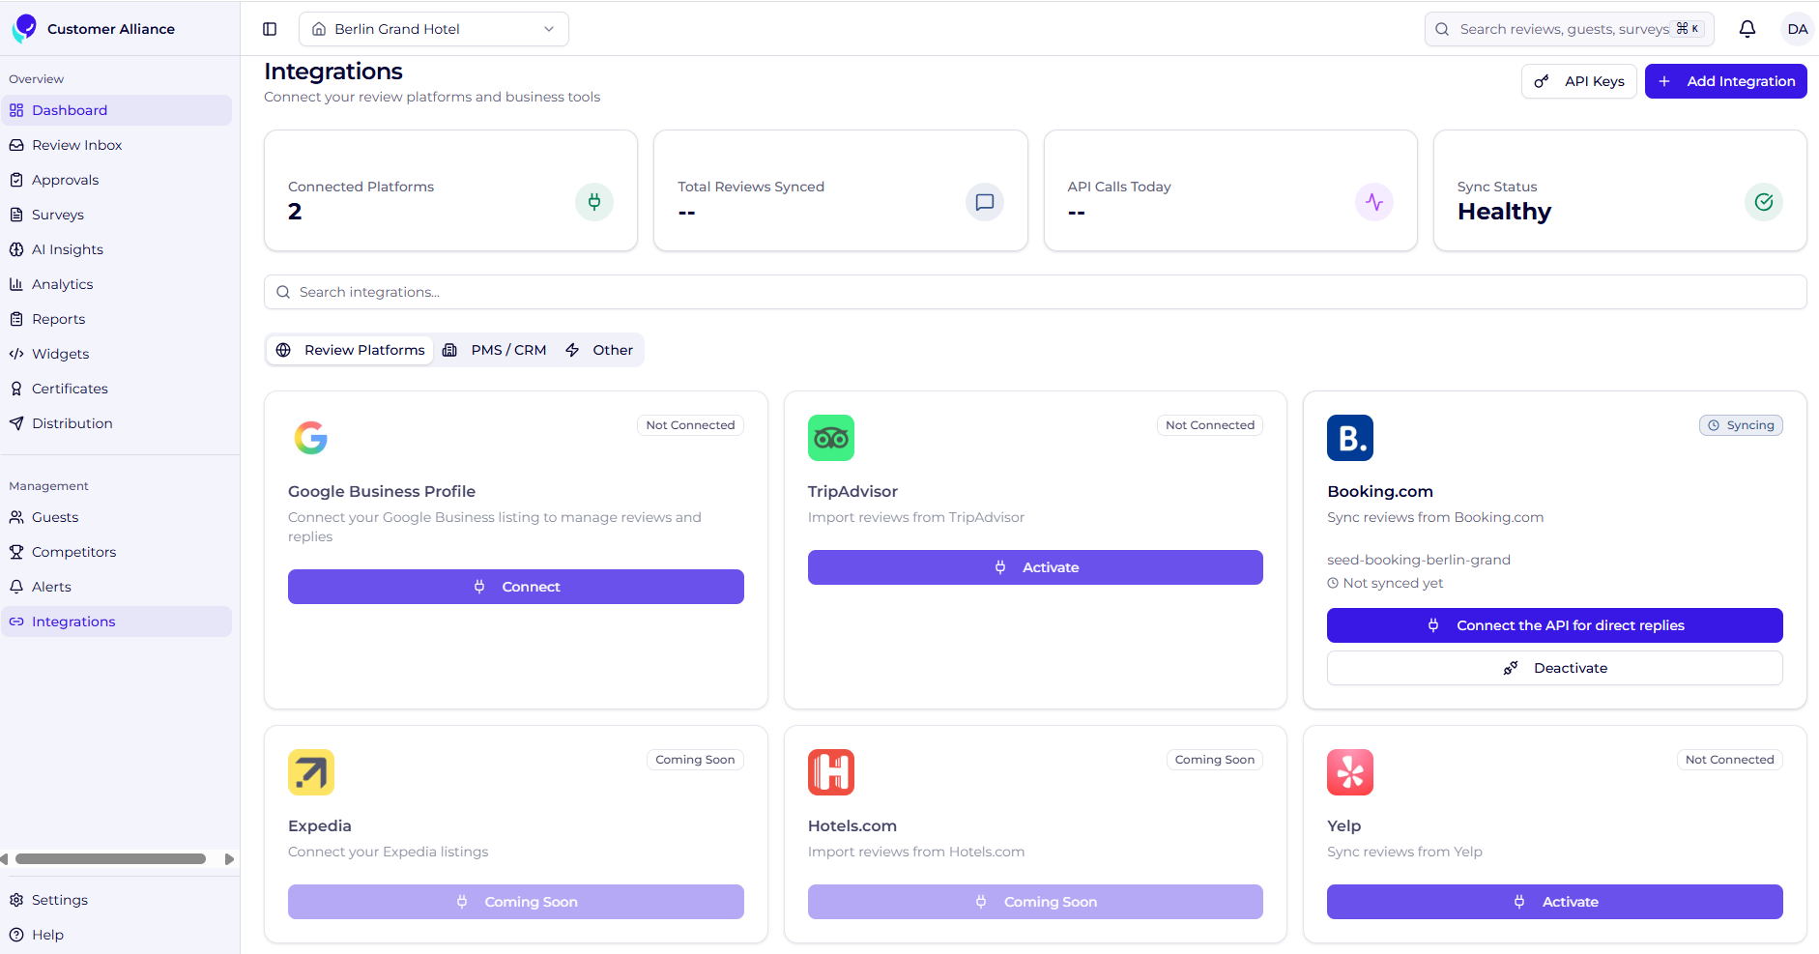Open Alerts in the sidebar

click(117, 587)
